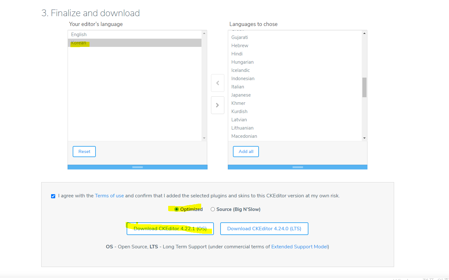Image resolution: width=449 pixels, height=280 pixels.
Task: Choose Gujarati from languages list
Action: point(295,37)
